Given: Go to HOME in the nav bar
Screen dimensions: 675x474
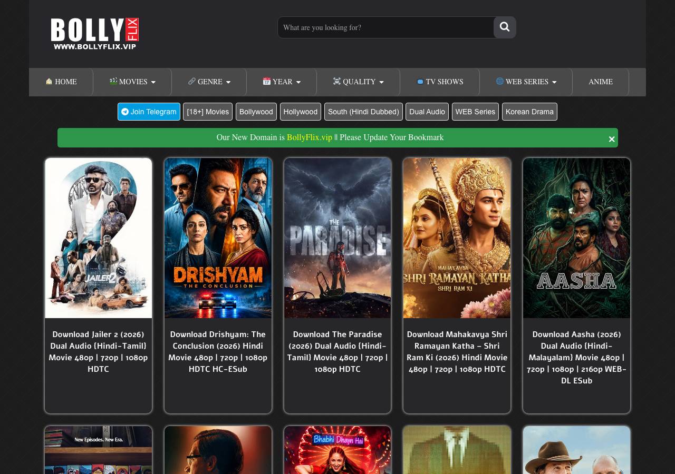Looking at the screenshot, I should click(61, 82).
